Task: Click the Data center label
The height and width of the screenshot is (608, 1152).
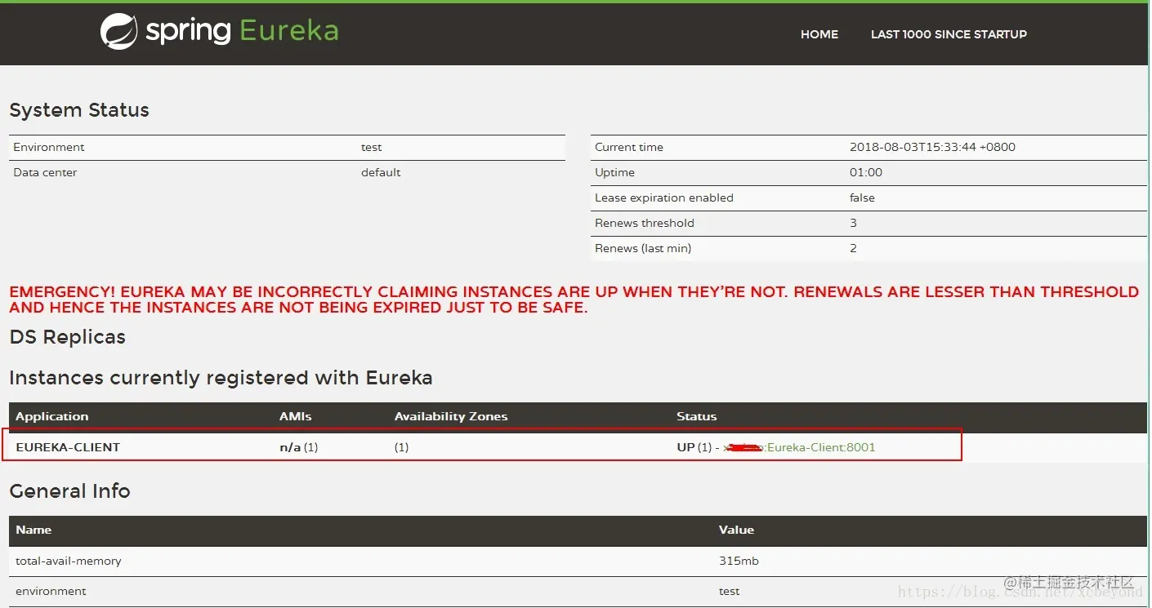Action: click(x=45, y=173)
